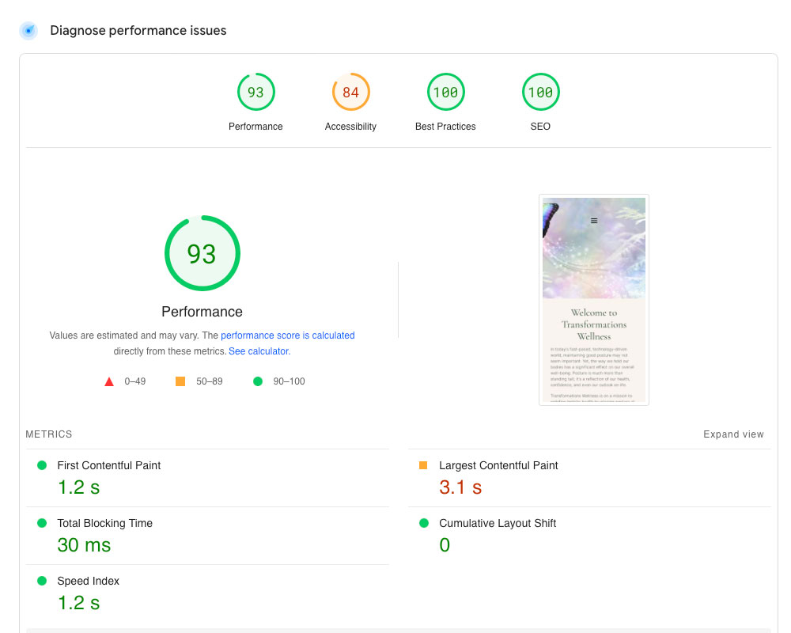Click the Transformations Wellness page screenshot thumbnail
The height and width of the screenshot is (633, 791).
pos(594,300)
